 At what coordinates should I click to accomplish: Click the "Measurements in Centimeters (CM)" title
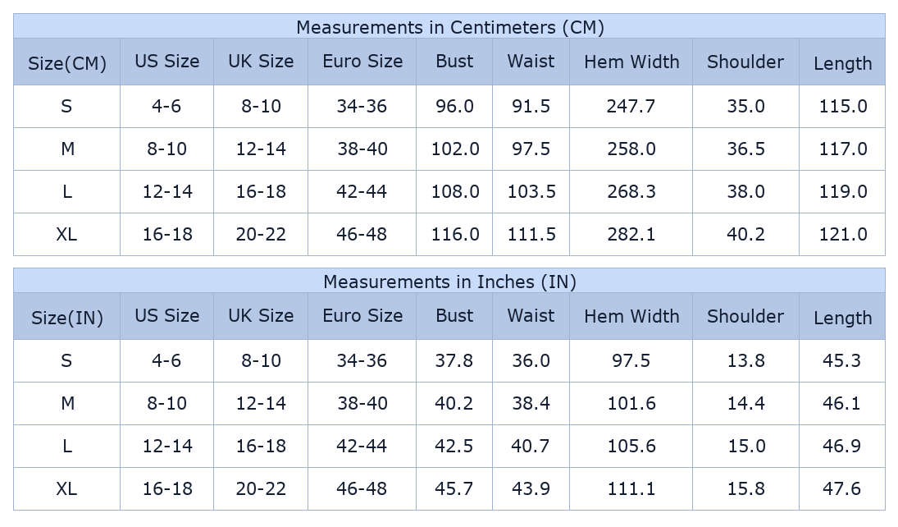tap(449, 27)
